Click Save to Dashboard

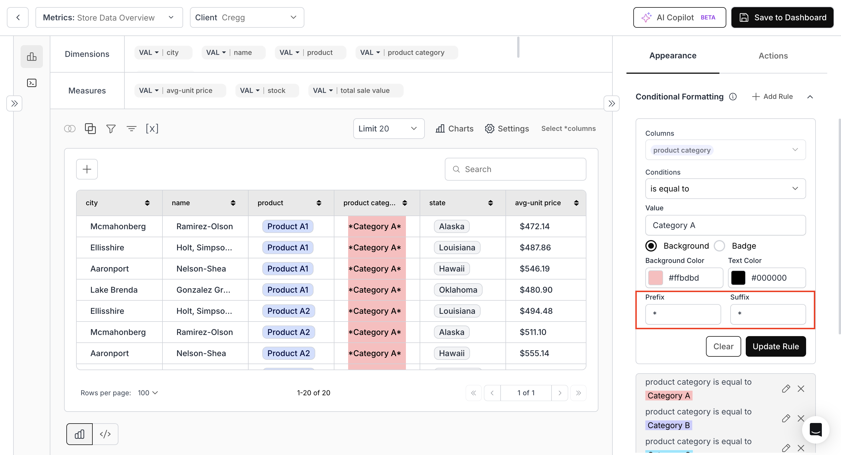(782, 18)
